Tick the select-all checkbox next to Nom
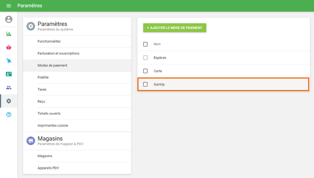Viewport: 314px width, 178px height. 145,44
